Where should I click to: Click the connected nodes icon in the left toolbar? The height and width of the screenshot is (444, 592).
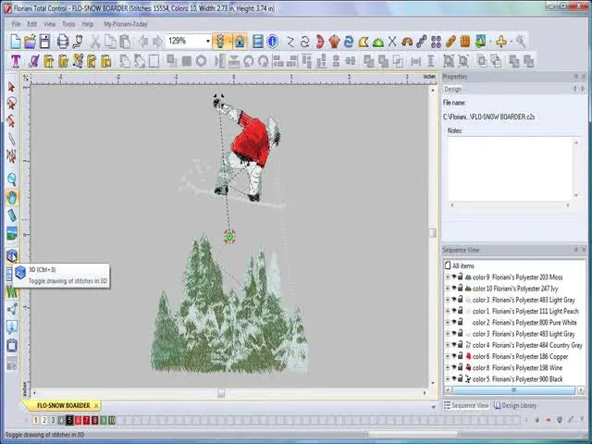coord(12,310)
